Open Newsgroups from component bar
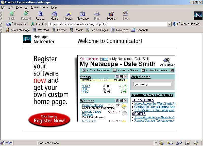 (179, 143)
